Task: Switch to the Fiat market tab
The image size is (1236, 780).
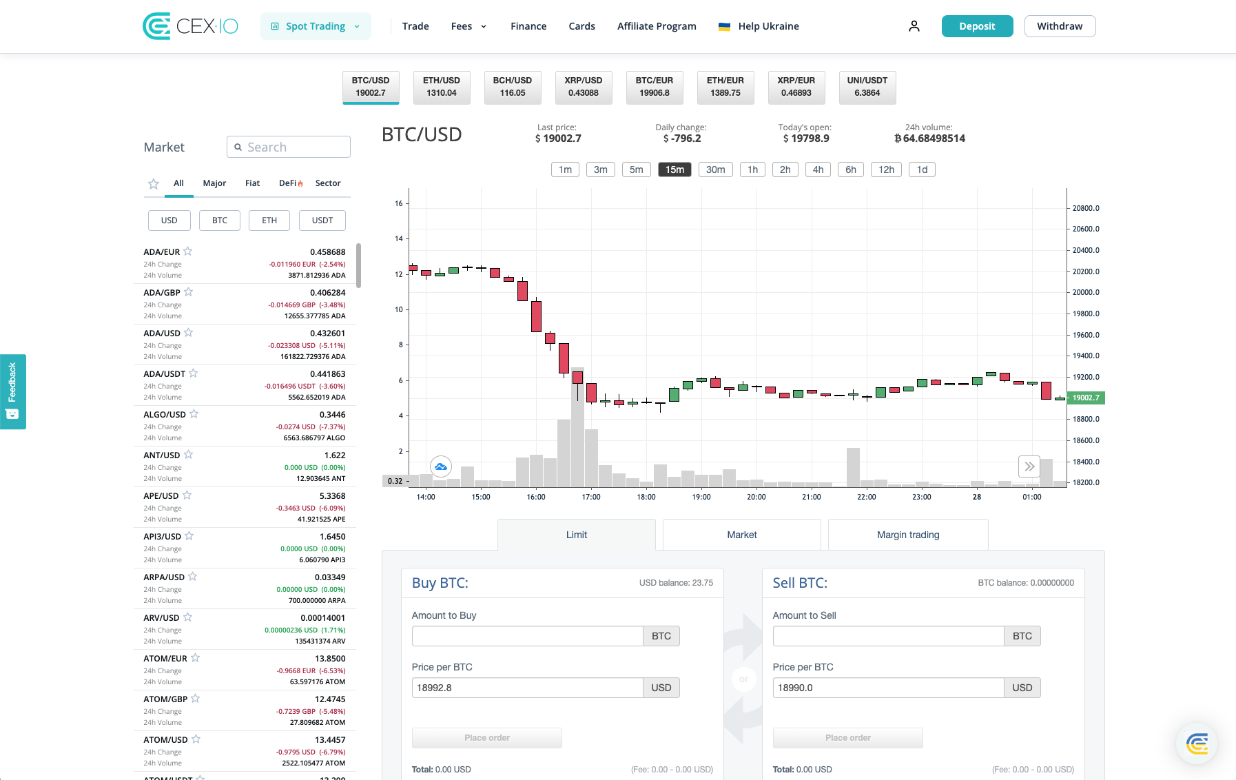Action: (x=252, y=183)
